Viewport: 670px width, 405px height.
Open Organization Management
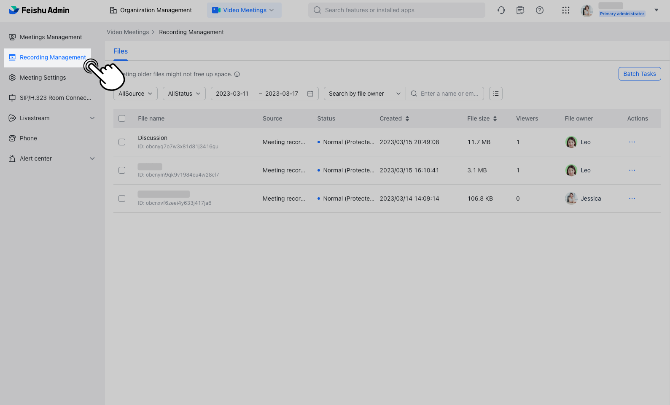click(151, 10)
